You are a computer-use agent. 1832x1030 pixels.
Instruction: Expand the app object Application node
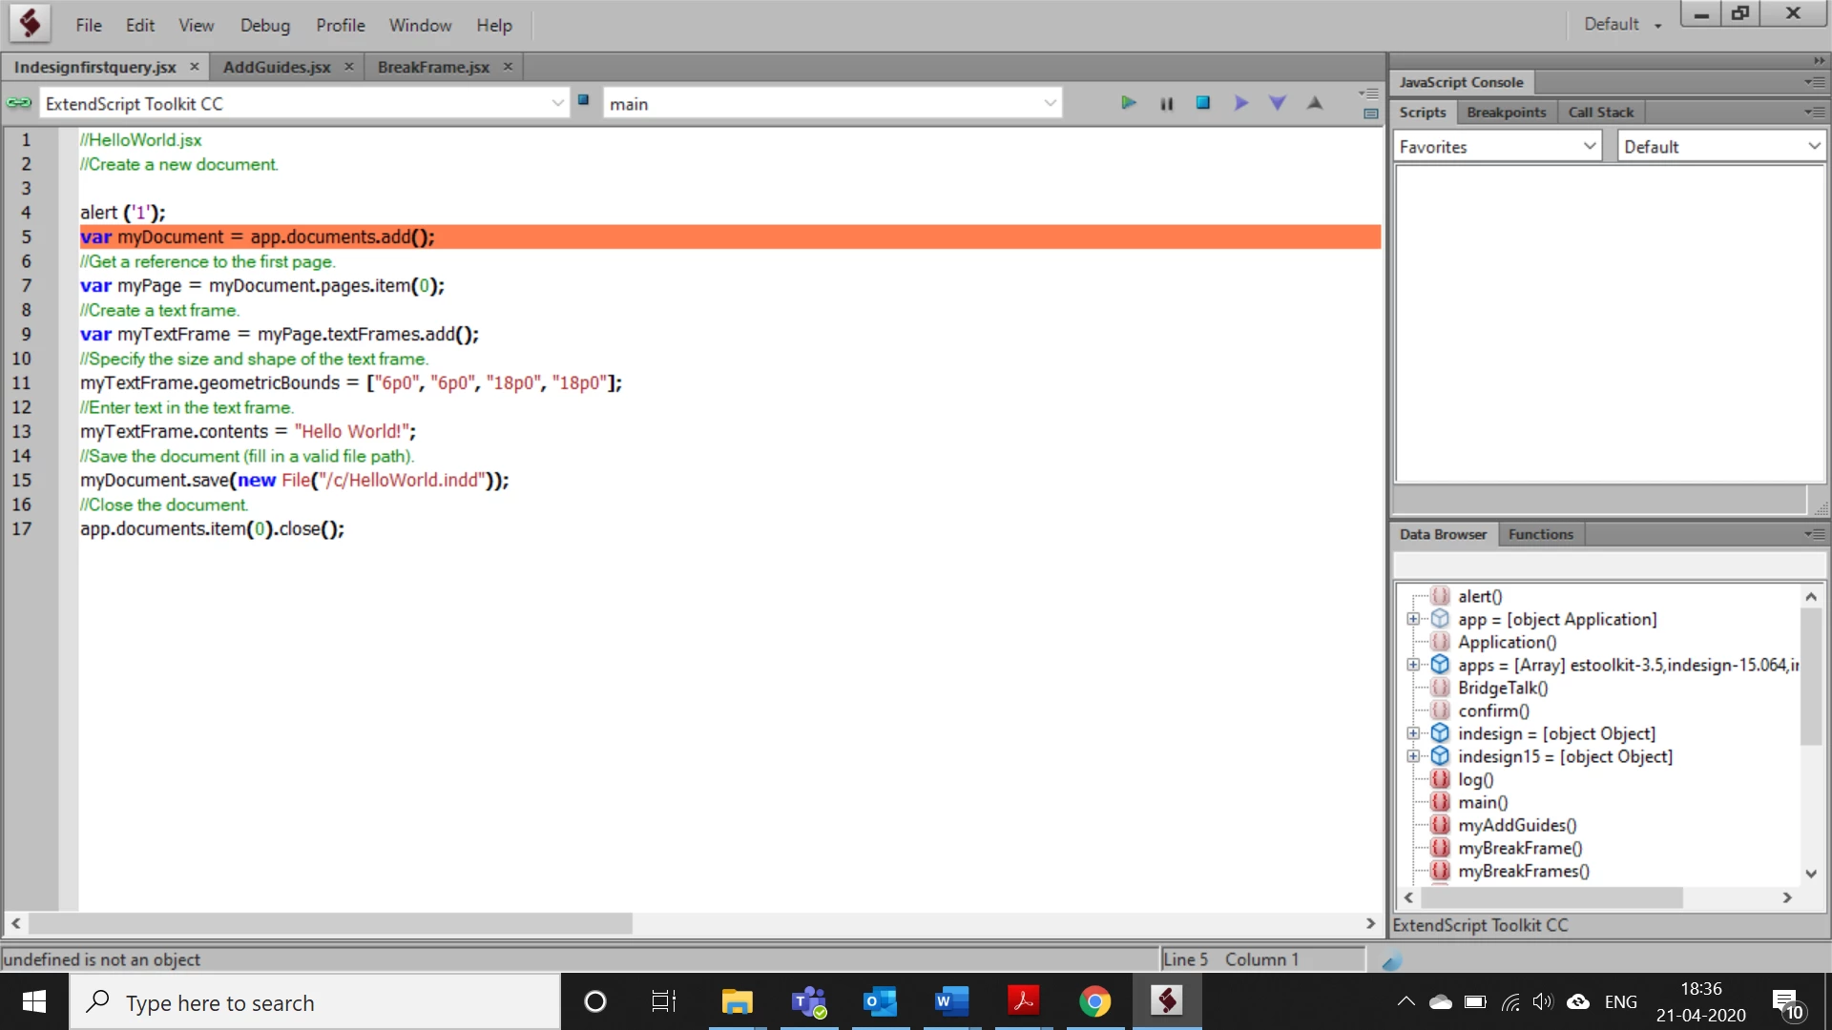coord(1413,619)
